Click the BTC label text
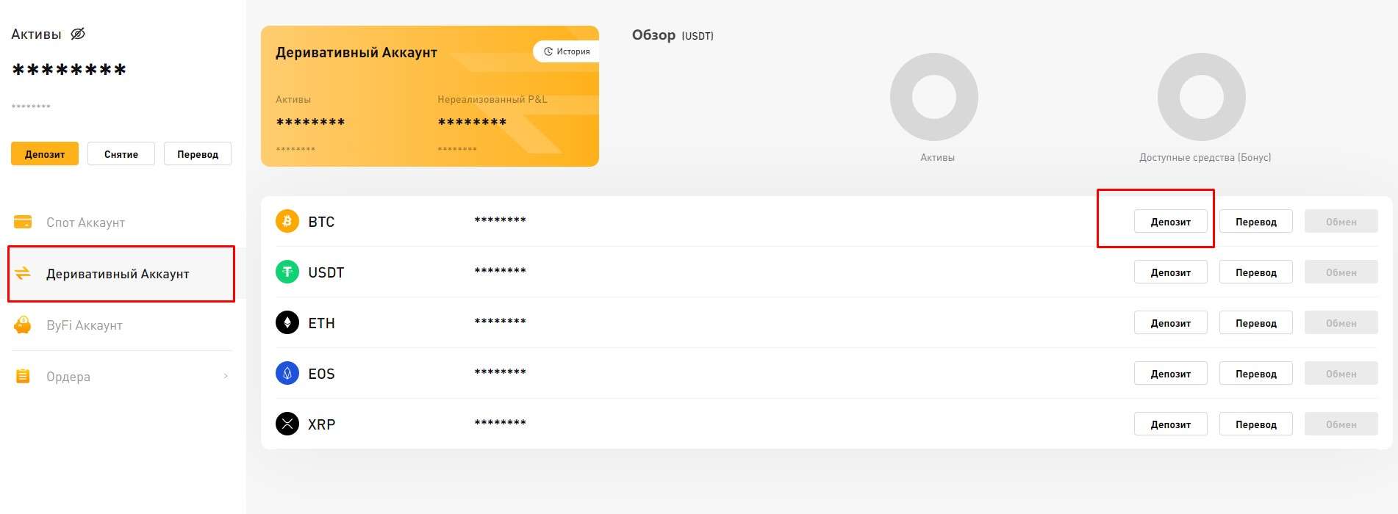 tap(321, 222)
